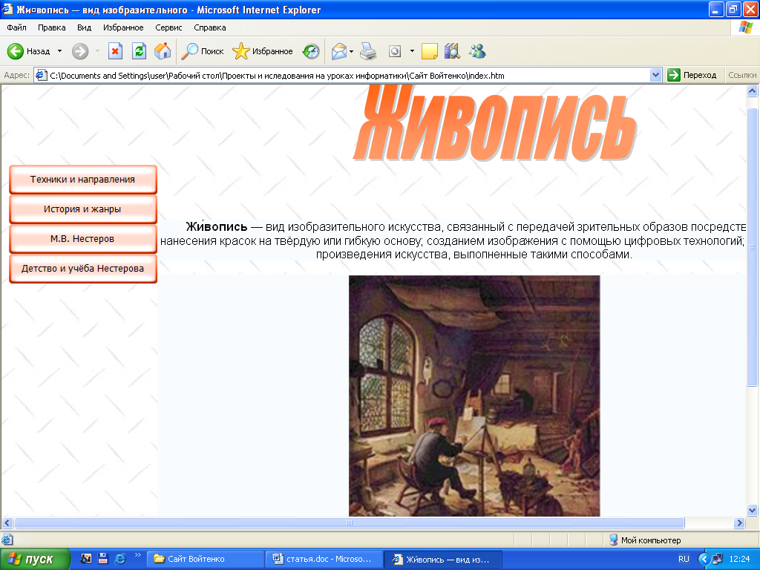Click the vertical scrollbar up arrow
The height and width of the screenshot is (570, 760).
753,91
